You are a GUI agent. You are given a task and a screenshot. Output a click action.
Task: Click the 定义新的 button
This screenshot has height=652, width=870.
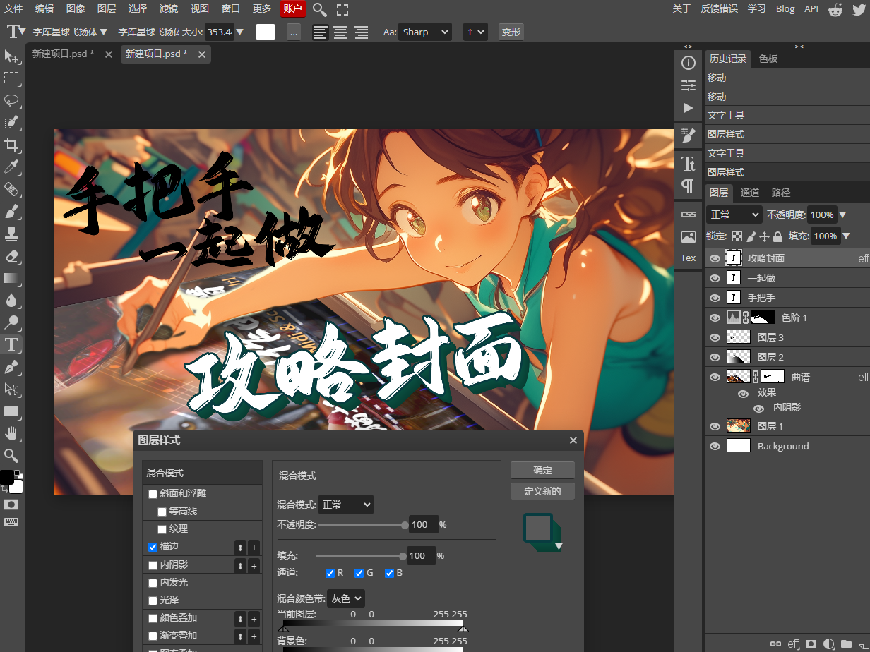pyautogui.click(x=542, y=491)
